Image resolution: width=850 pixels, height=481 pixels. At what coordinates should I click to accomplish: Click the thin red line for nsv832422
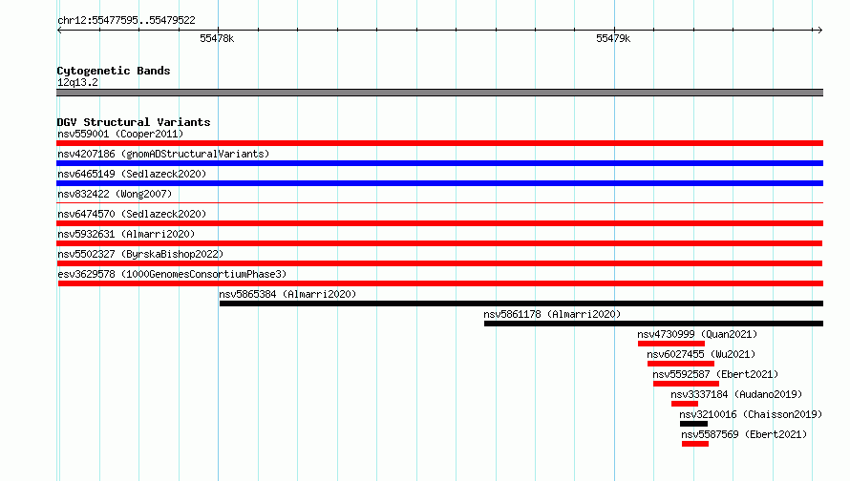(439, 203)
